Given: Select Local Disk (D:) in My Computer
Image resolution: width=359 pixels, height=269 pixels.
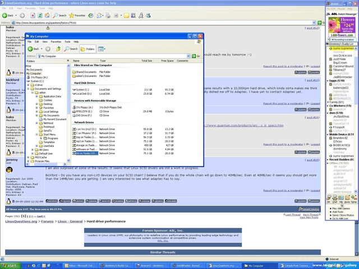Looking at the screenshot, I should [84, 94].
